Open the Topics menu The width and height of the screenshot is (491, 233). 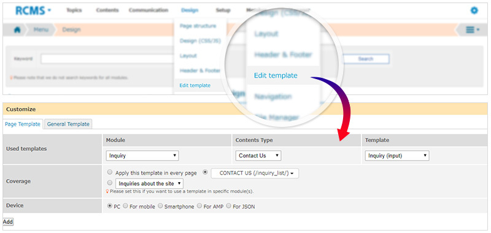(74, 10)
